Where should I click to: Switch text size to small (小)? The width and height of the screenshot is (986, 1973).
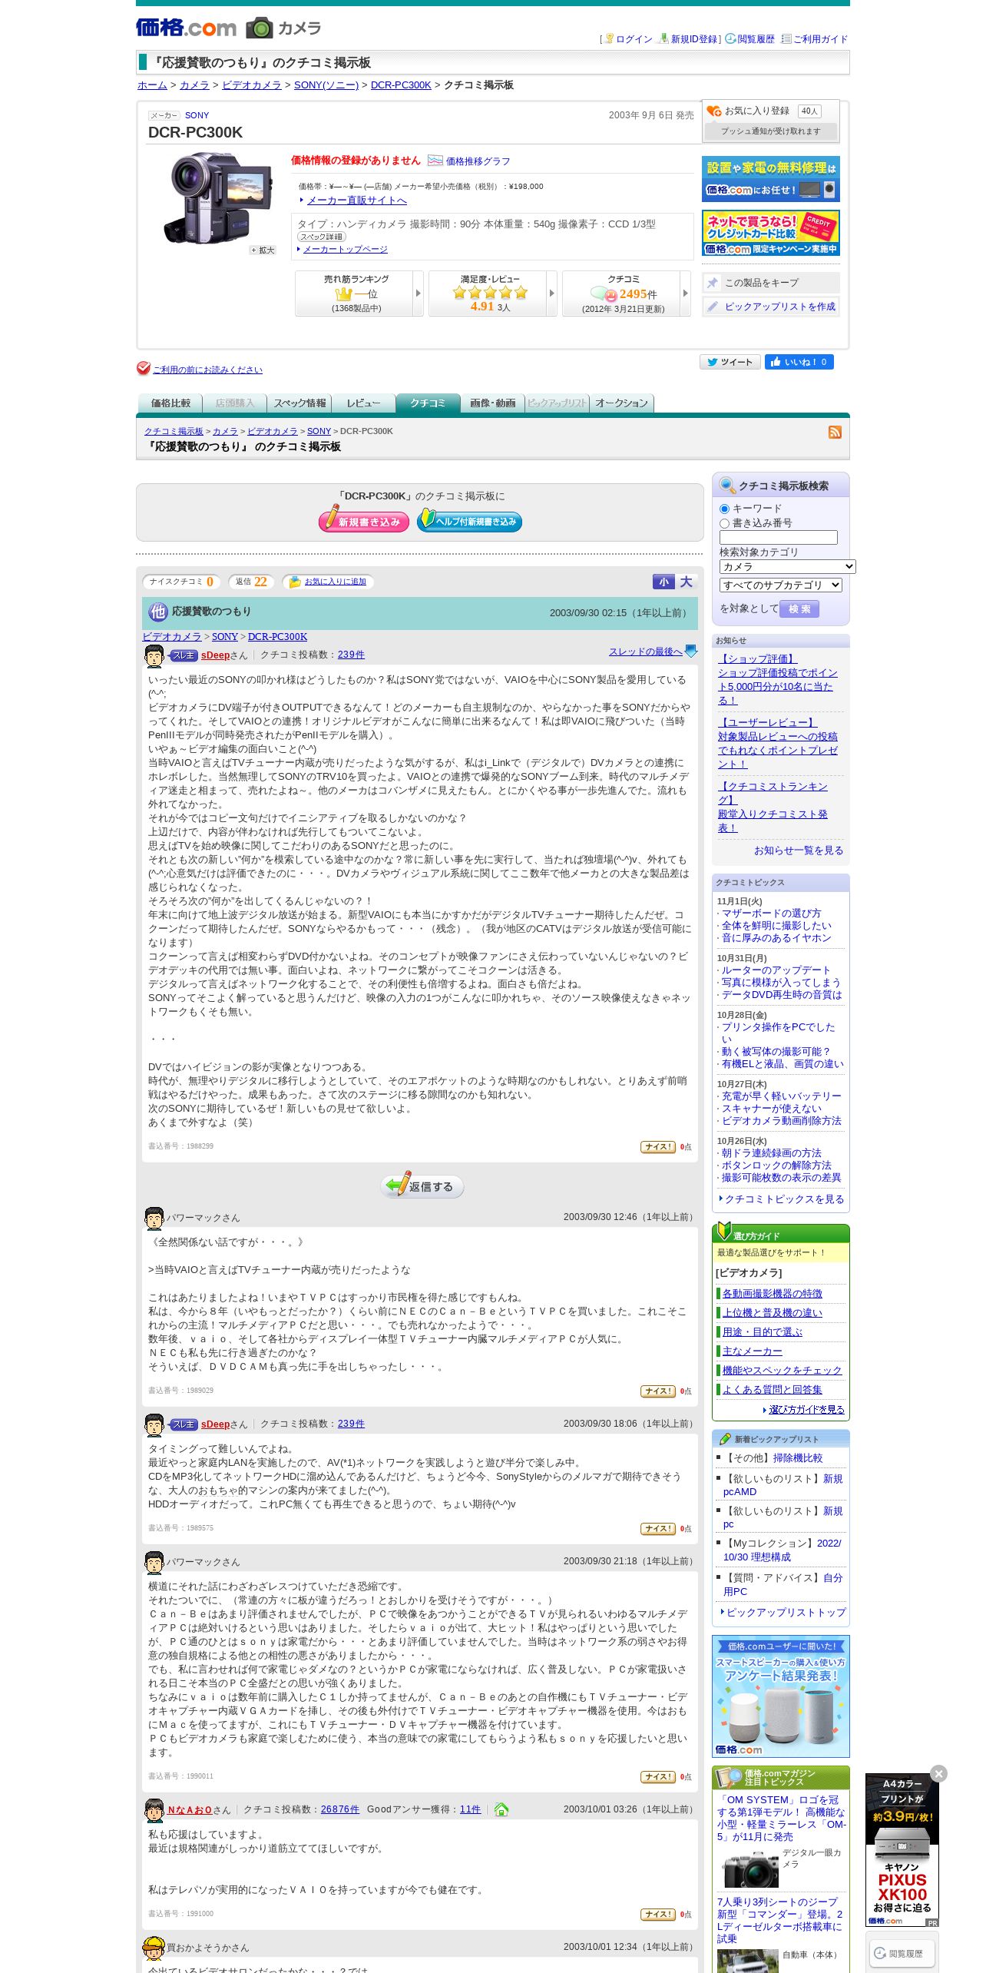pos(663,582)
